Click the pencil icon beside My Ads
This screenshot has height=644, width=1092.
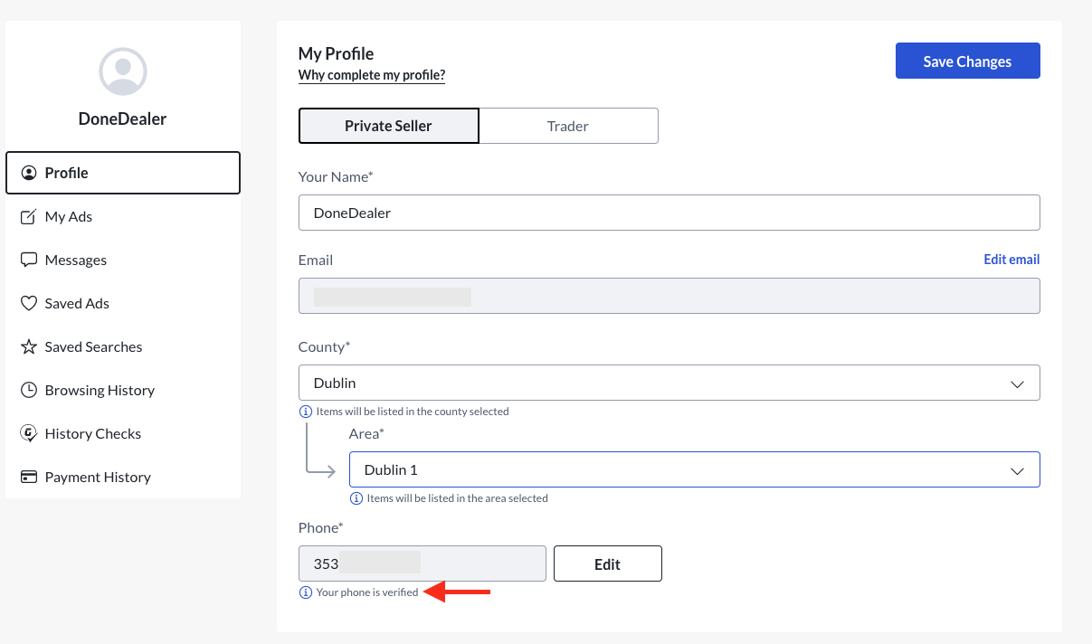[29, 217]
